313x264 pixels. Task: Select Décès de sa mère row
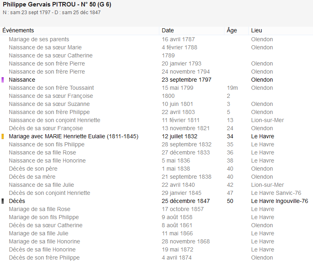pyautogui.click(x=156, y=177)
